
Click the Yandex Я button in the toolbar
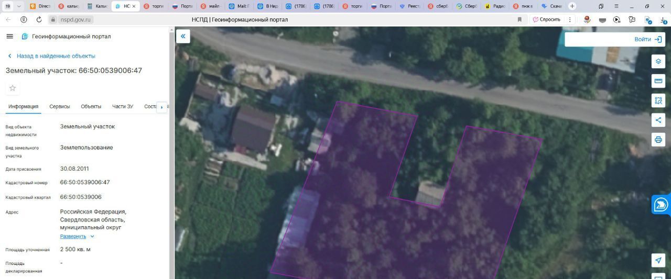pos(24,19)
